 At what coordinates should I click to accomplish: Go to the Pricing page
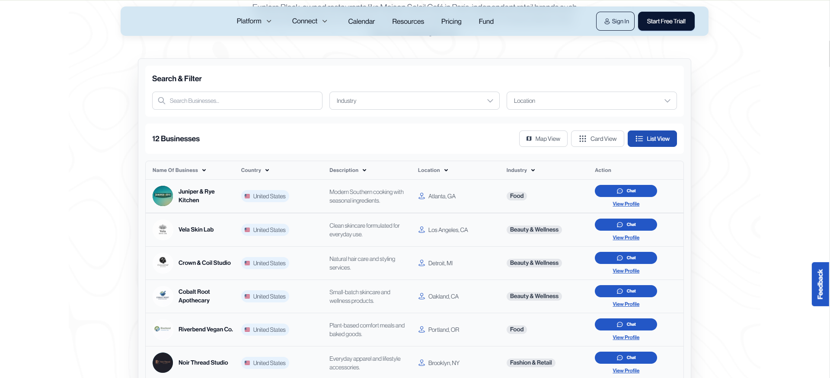pyautogui.click(x=451, y=21)
